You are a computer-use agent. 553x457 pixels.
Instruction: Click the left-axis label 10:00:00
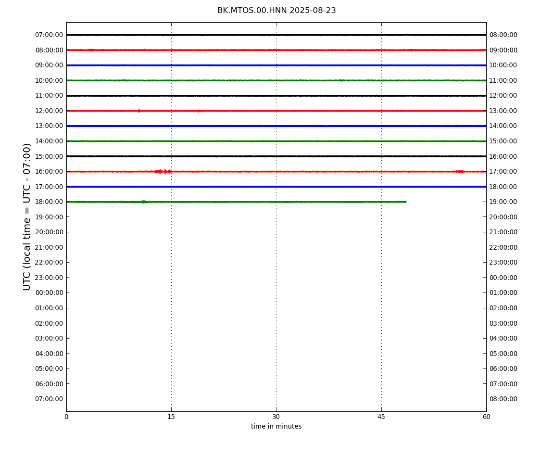click(x=50, y=80)
